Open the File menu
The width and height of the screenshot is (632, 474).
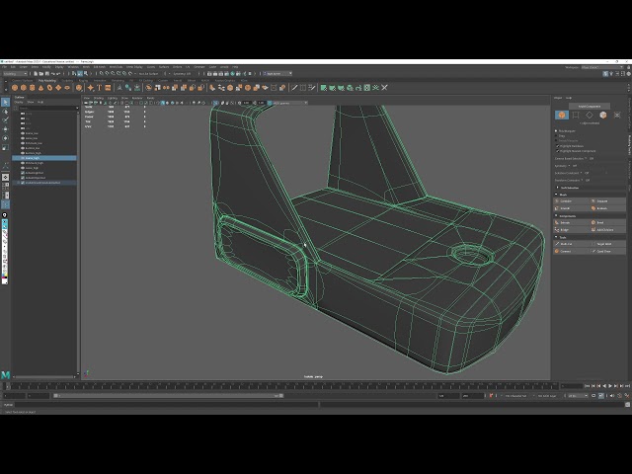(x=4, y=67)
